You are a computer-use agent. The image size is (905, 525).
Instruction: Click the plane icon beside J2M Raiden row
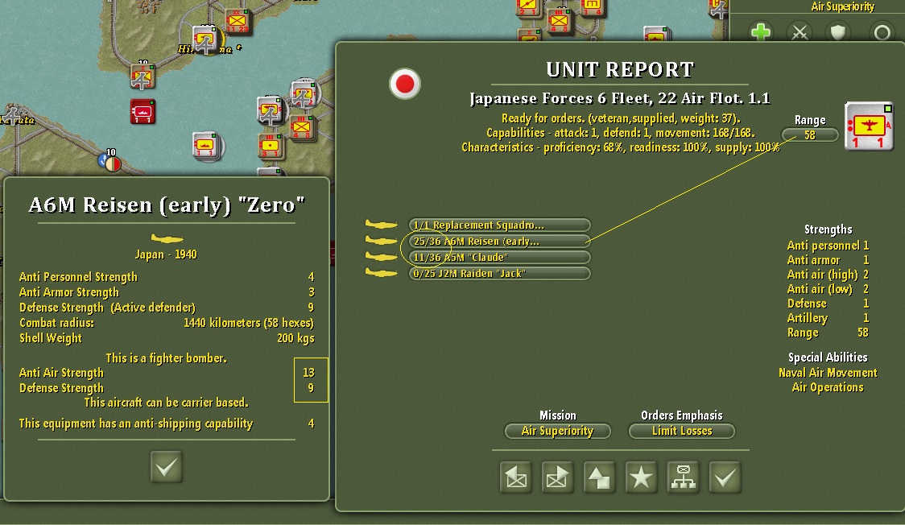pos(382,273)
